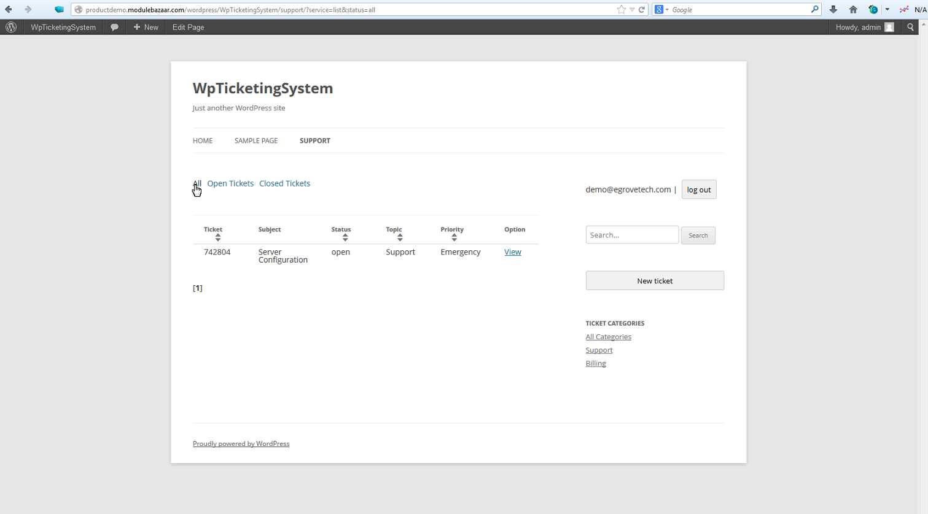Click the Server Configuration subject
928x514 pixels.
[283, 256]
